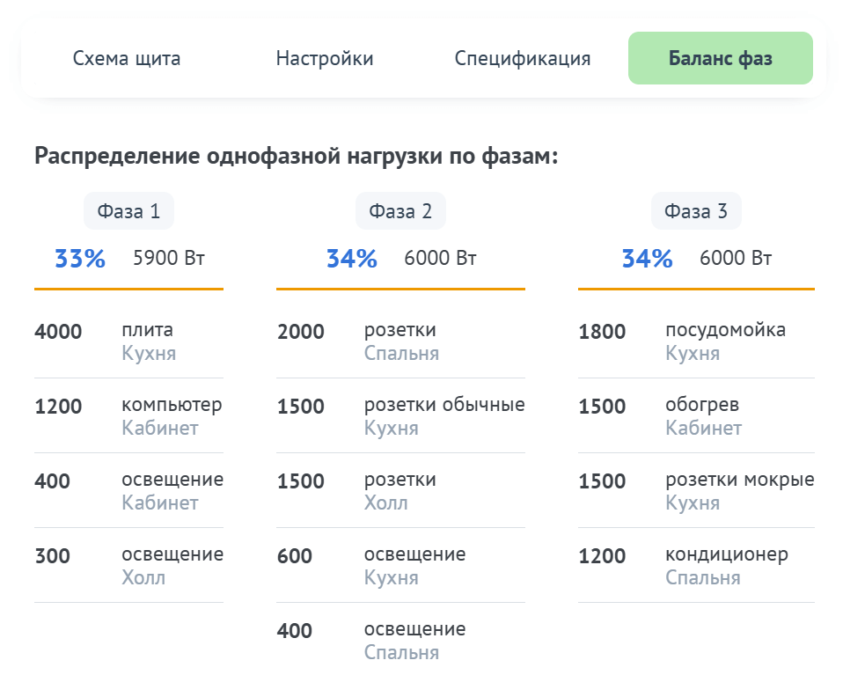Select the освещение Холл row

click(128, 565)
